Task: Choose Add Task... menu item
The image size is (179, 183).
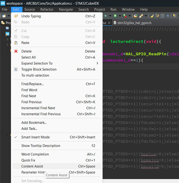Action: (x=57, y=129)
